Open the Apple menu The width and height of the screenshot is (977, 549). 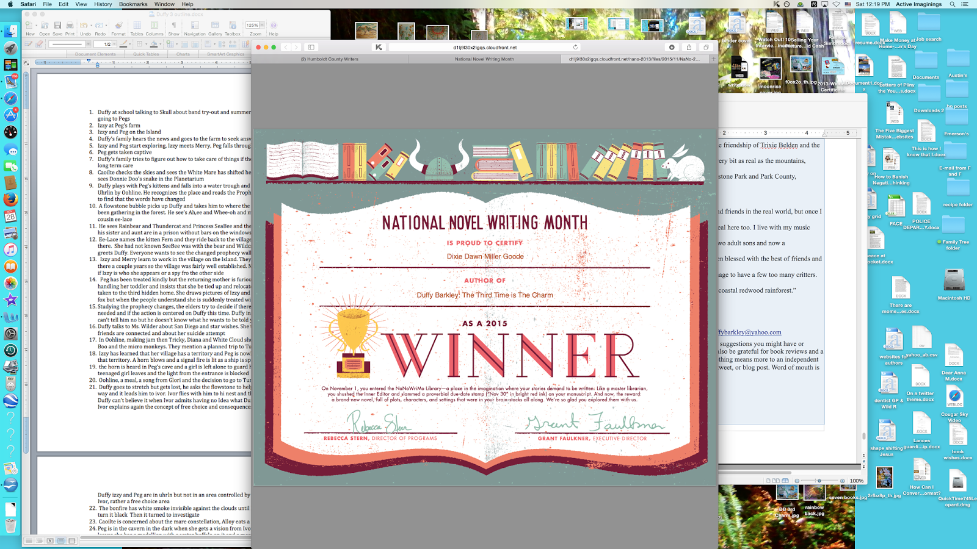tap(10, 4)
